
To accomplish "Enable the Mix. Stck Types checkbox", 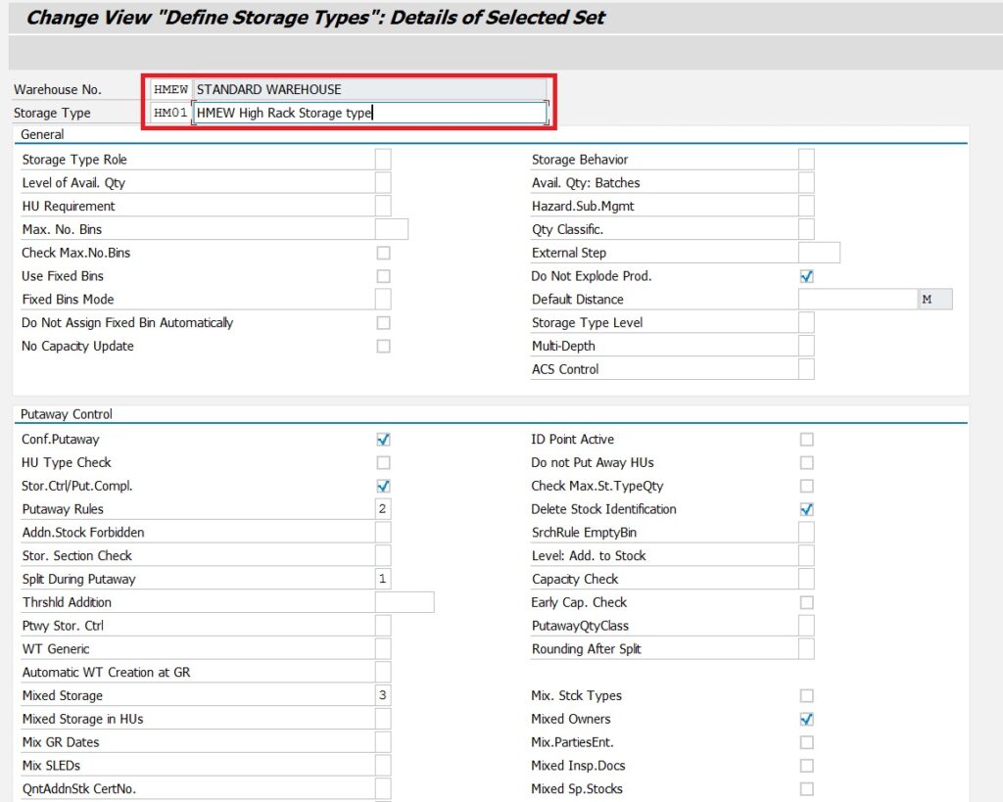I will pyautogui.click(x=807, y=695).
